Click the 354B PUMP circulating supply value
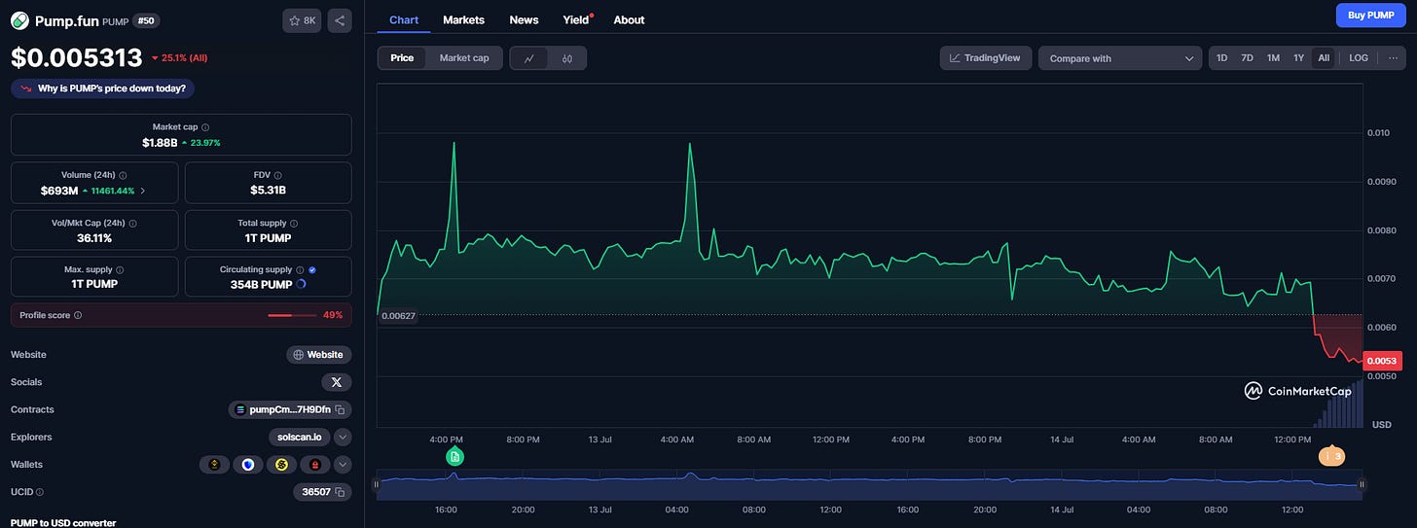Viewport: 1417px width, 528px height. 262,285
